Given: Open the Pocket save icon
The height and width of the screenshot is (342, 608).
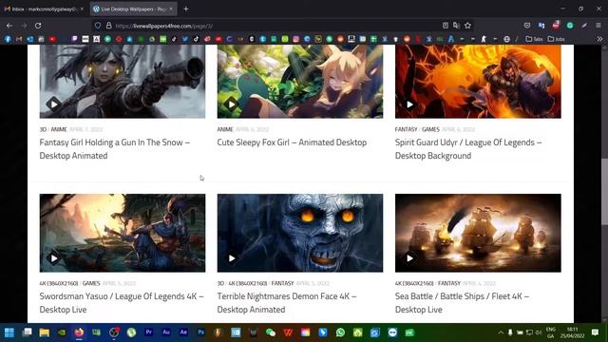Looking at the screenshot, I should (527, 26).
